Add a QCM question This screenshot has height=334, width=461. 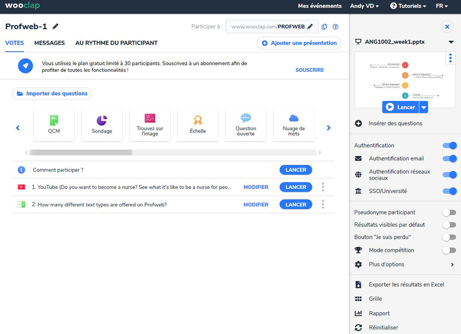tap(54, 124)
